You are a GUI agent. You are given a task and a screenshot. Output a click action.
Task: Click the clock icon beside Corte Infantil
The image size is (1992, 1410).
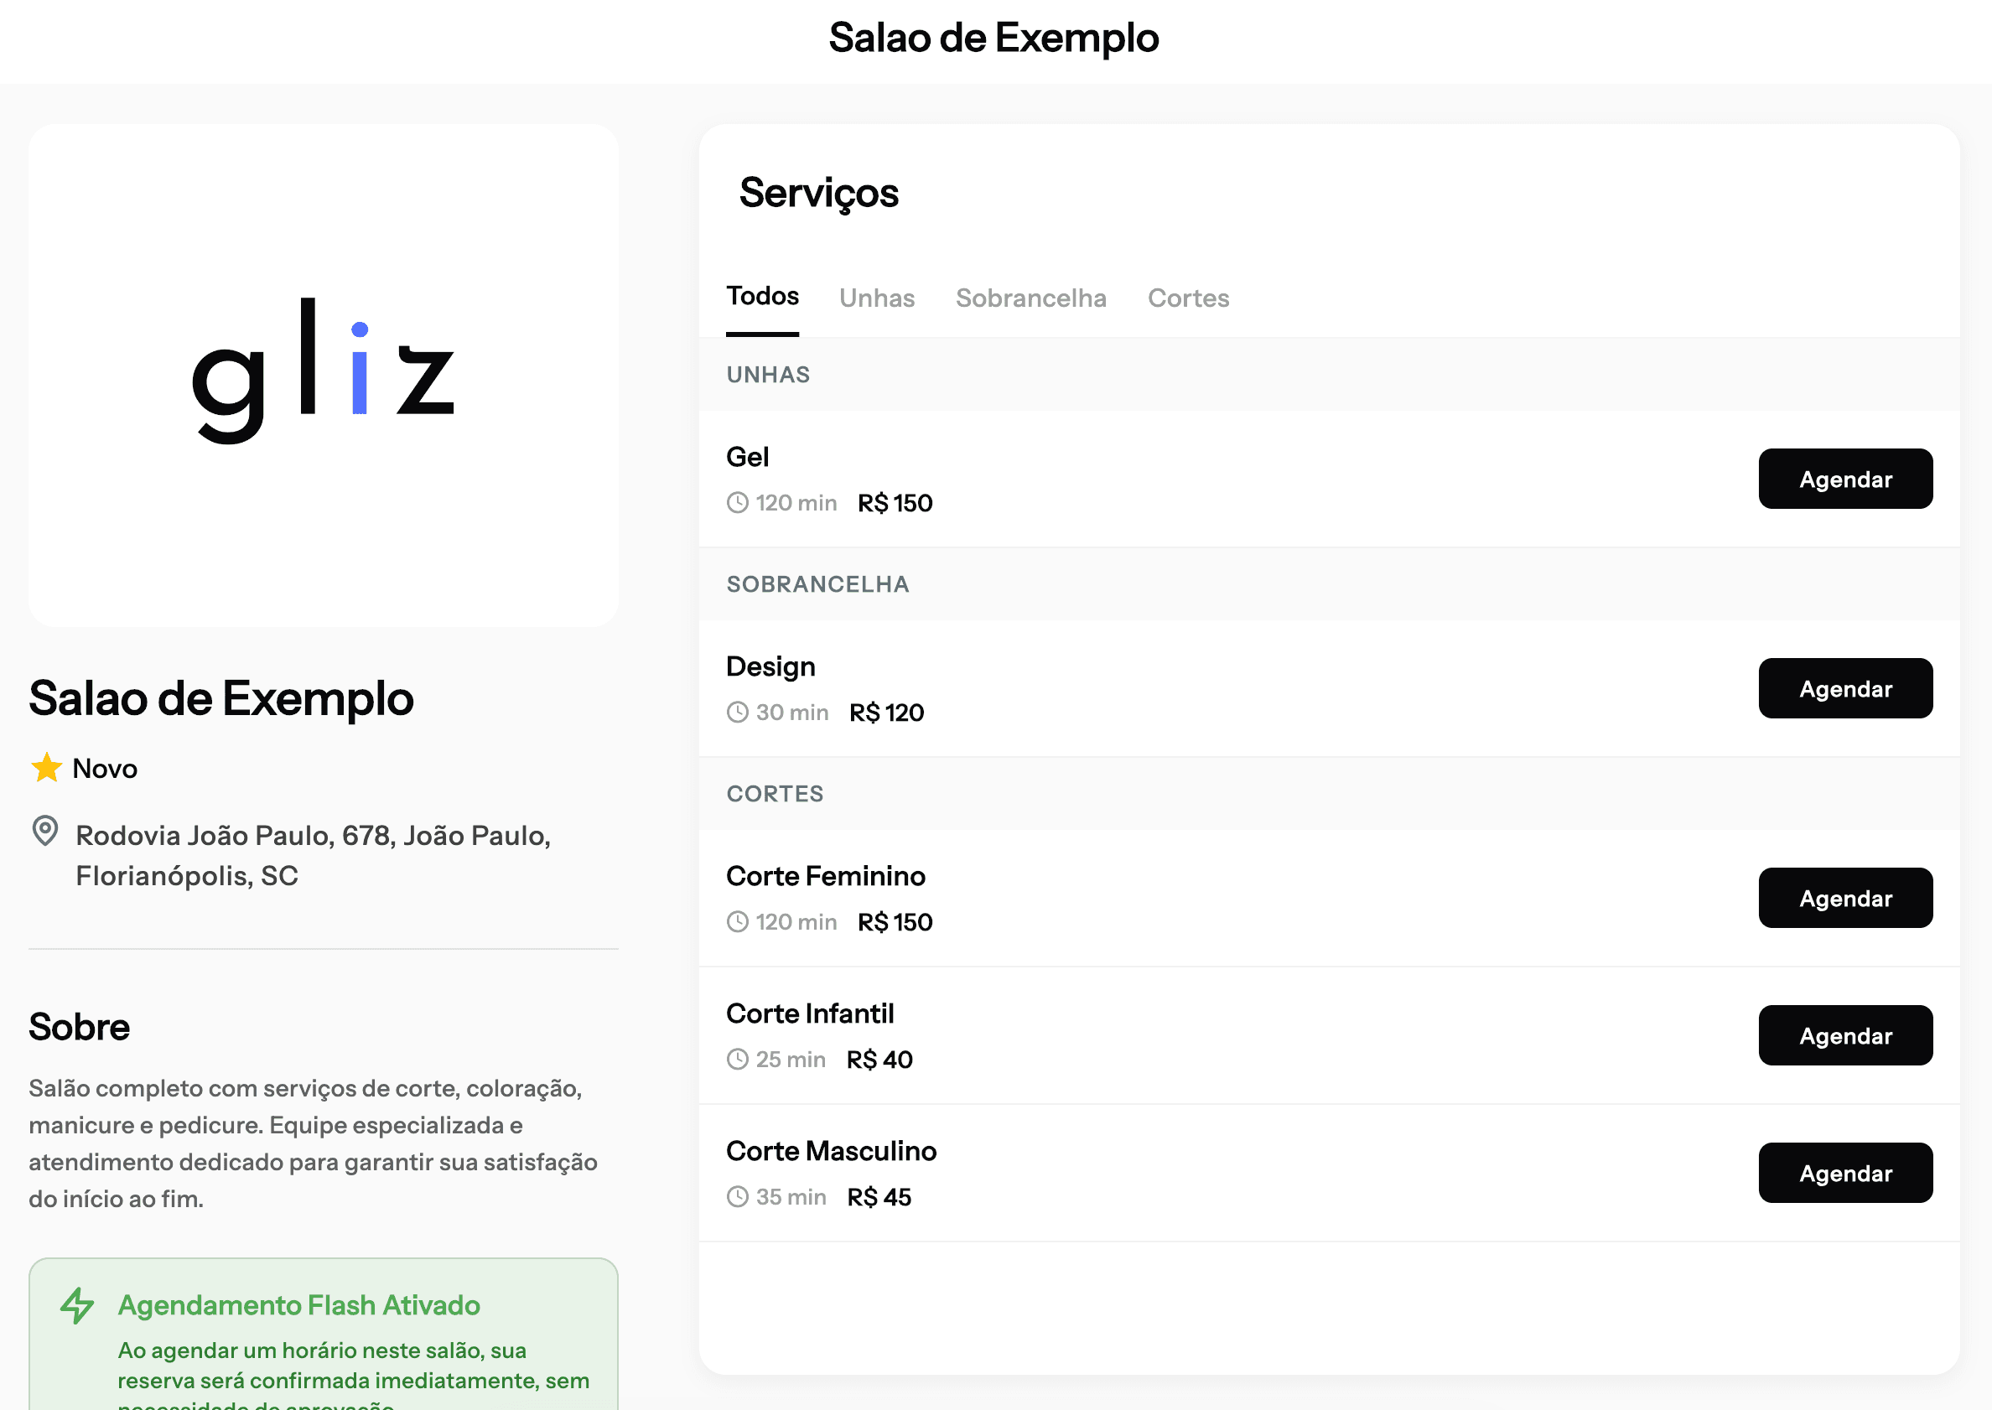click(737, 1059)
